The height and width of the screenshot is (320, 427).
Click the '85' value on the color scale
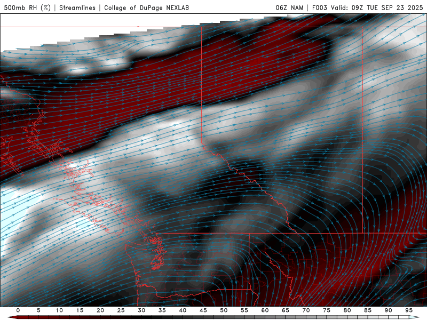point(367,310)
